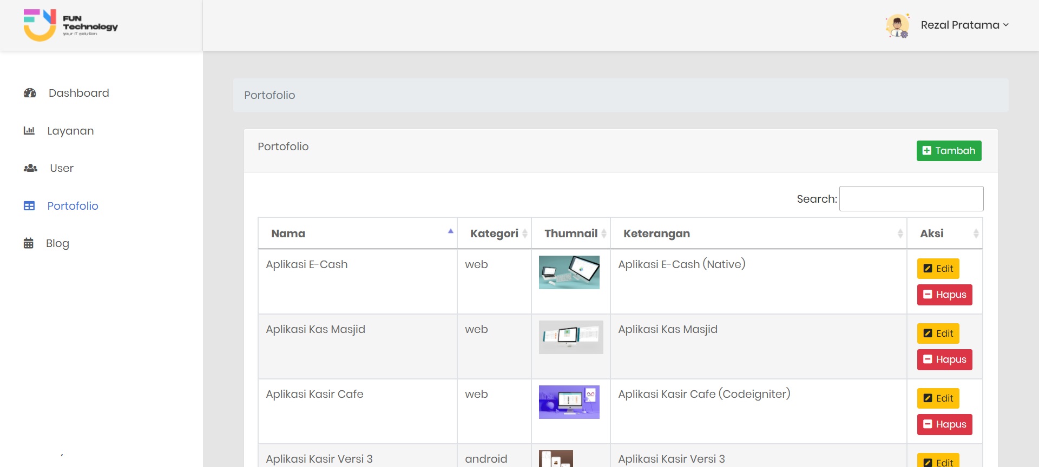This screenshot has width=1039, height=467.
Task: Open the Aplikasi E-Cash thumbnail image
Action: pos(569,272)
